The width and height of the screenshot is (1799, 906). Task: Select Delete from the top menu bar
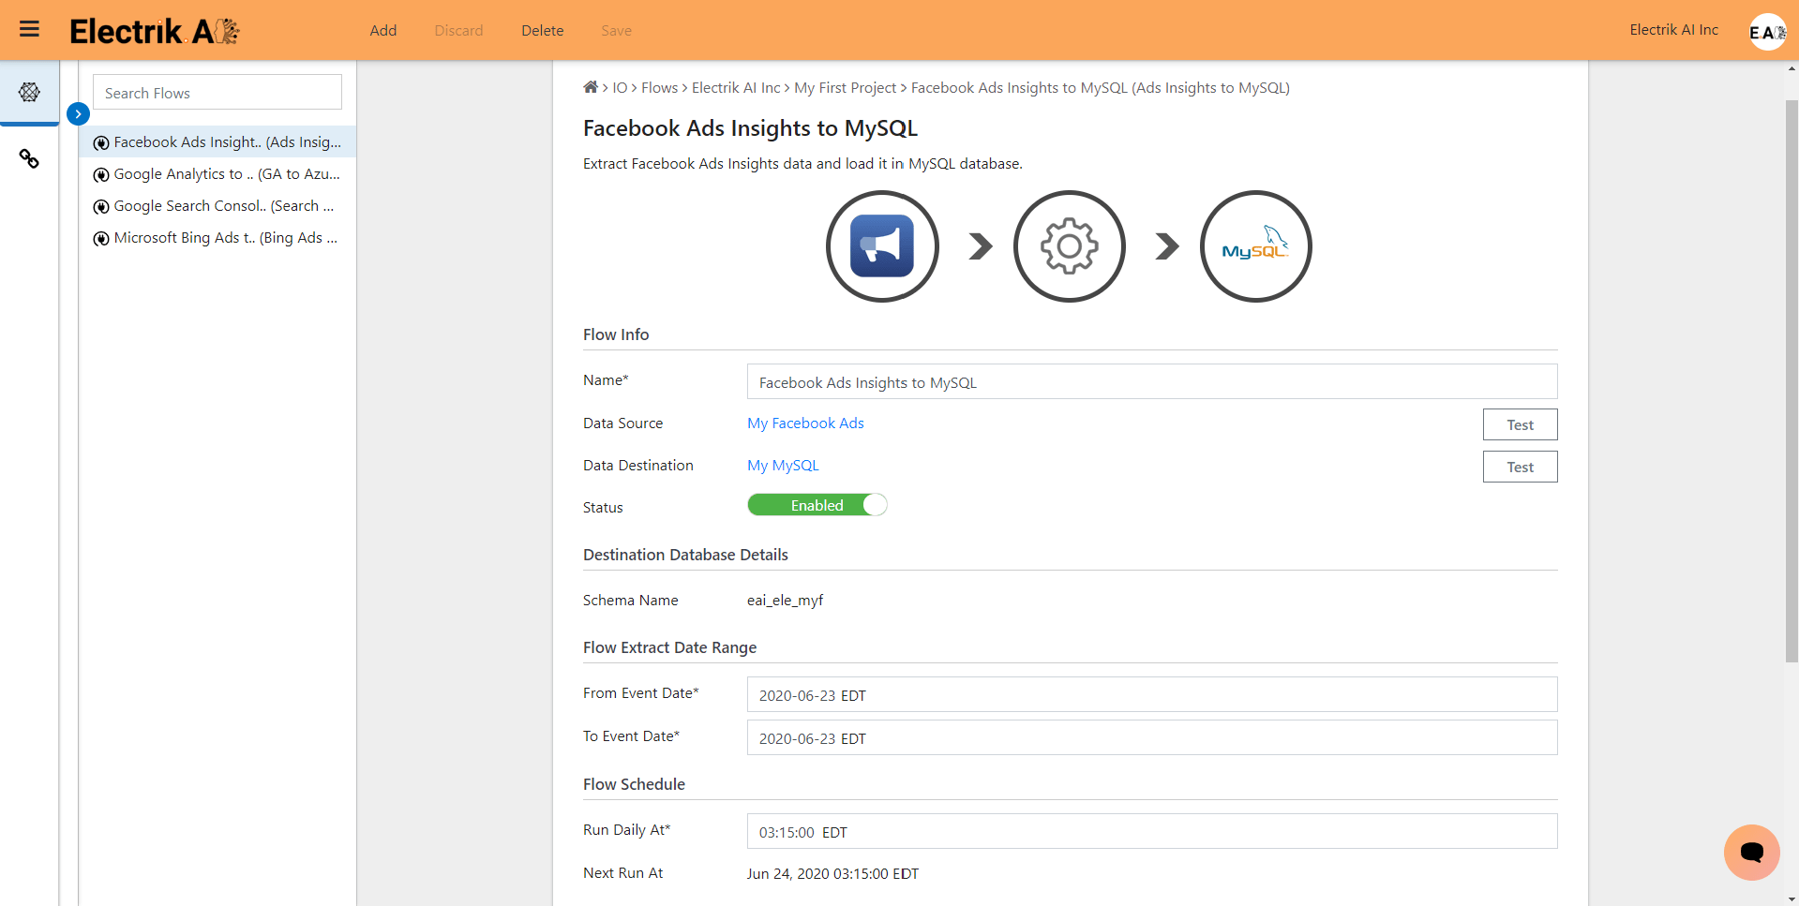542,30
